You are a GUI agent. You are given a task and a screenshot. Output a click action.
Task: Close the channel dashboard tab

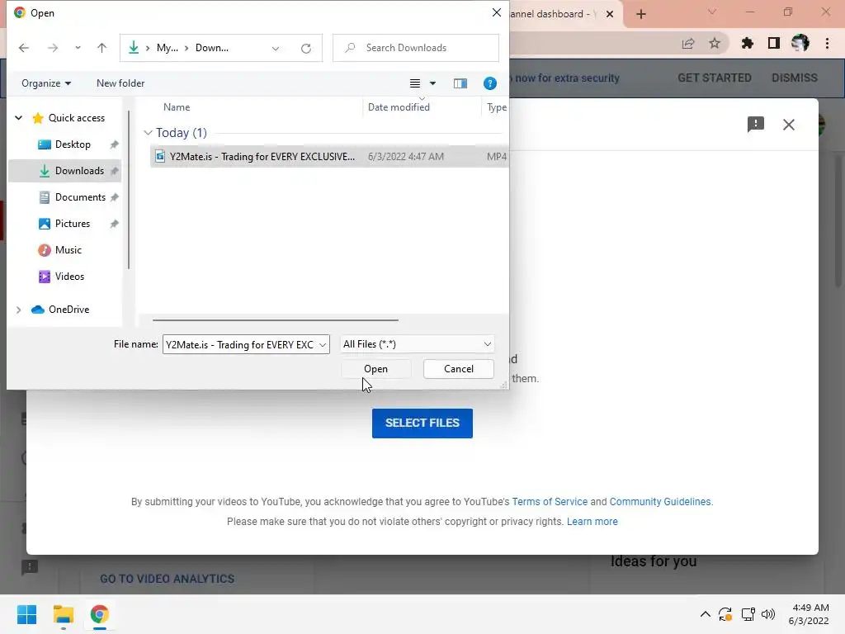tap(610, 14)
